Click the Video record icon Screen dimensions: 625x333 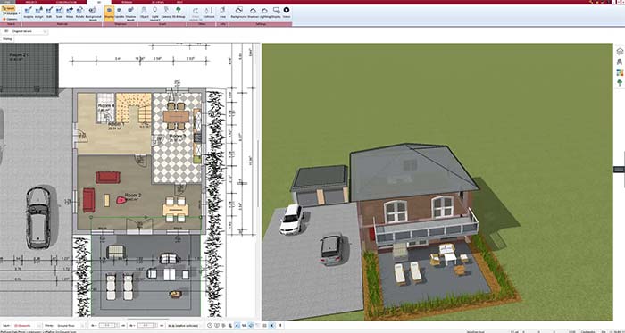click(x=287, y=12)
